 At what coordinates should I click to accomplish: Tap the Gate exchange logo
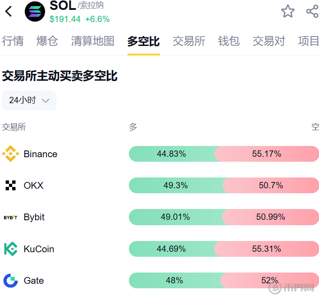pyautogui.click(x=10, y=281)
